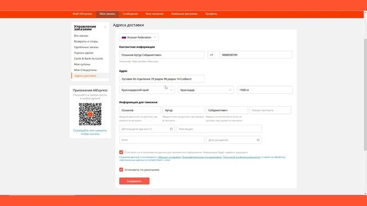Screen dimensions: 367x206
Task: Open Cards & Bank Accounts link
Action: pyautogui.click(x=88, y=58)
